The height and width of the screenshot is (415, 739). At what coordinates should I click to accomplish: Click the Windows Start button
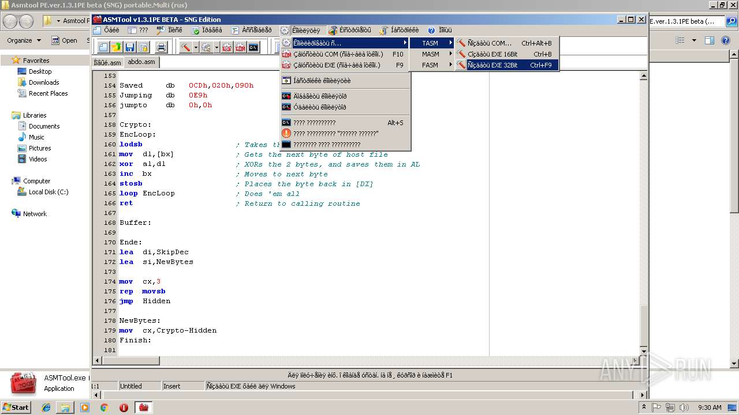click(16, 408)
